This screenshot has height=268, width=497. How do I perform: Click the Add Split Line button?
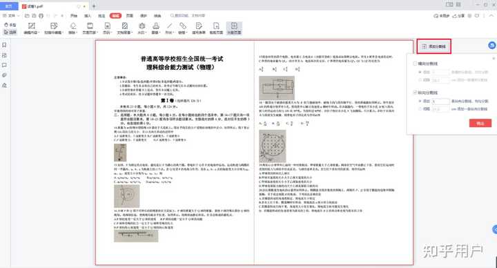433,46
